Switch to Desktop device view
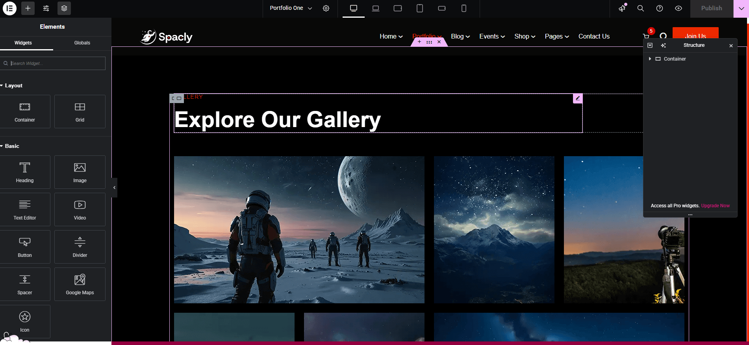 tap(354, 8)
